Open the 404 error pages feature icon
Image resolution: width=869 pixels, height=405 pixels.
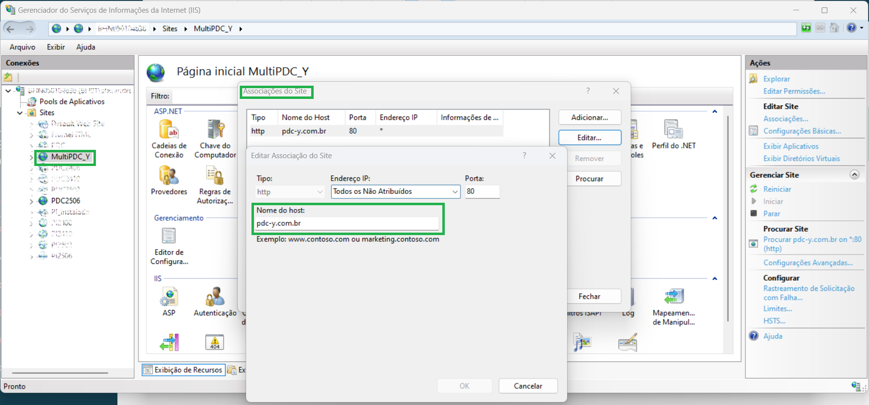(x=215, y=342)
